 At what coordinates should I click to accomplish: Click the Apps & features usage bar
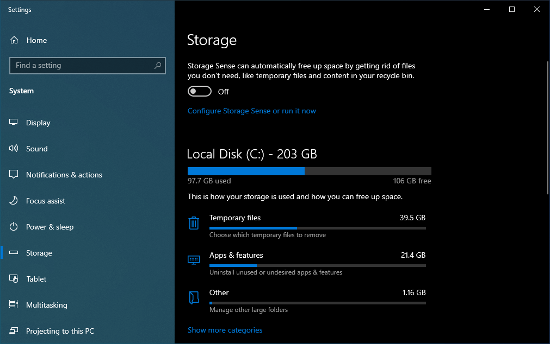click(318, 266)
